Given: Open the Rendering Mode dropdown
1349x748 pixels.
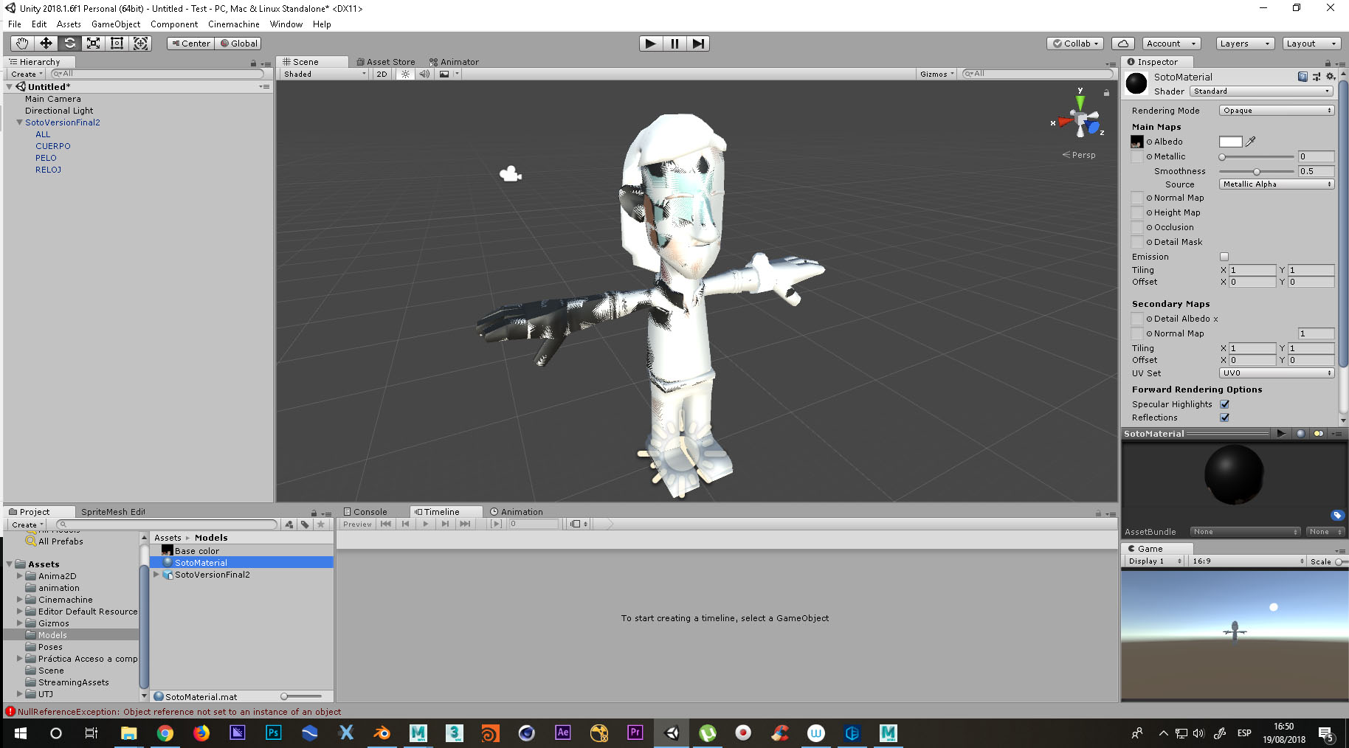Looking at the screenshot, I should click(1276, 111).
